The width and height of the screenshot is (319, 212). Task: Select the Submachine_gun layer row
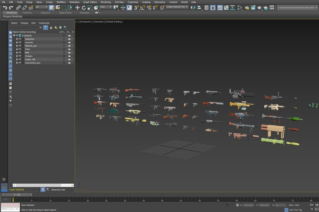tap(43, 63)
